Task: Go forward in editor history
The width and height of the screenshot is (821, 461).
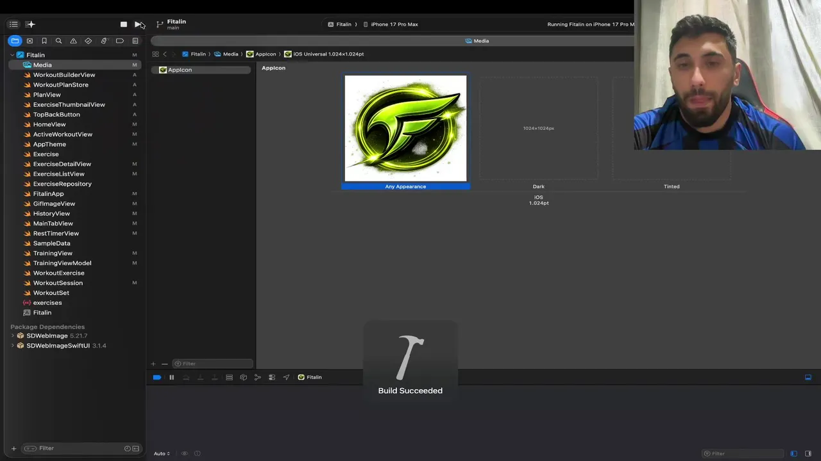Action: tap(174, 54)
